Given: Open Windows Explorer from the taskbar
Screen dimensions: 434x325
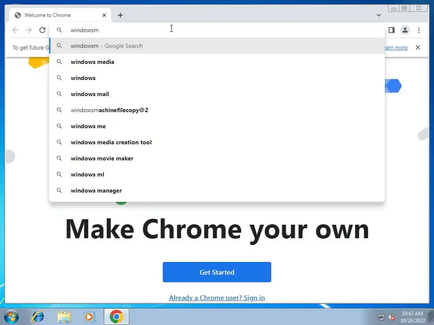Looking at the screenshot, I should [64, 317].
